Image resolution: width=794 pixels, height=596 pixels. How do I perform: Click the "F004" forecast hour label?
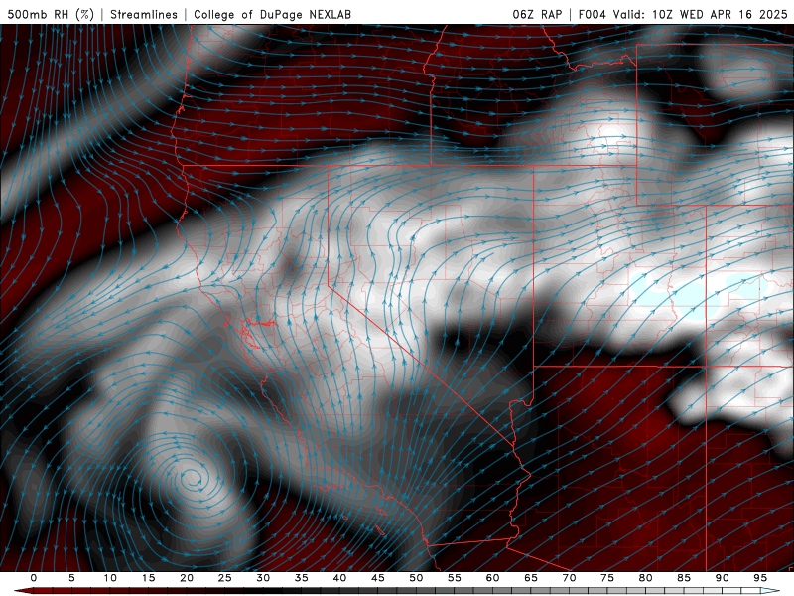592,15
